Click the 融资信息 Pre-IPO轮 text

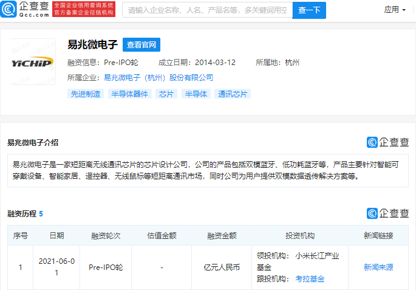tap(103, 63)
